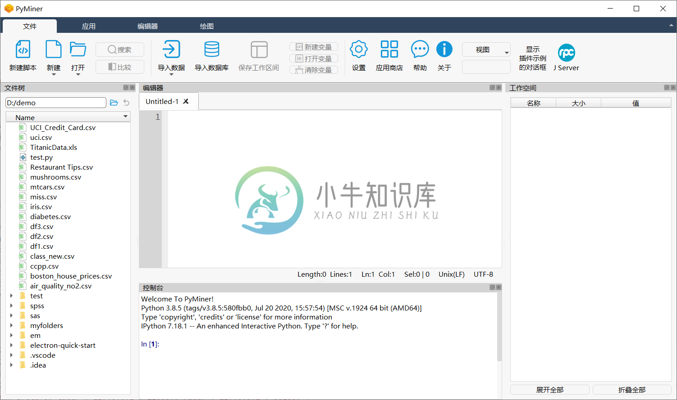Select iris.csv in file tree
The width and height of the screenshot is (677, 400).
pyautogui.click(x=41, y=207)
